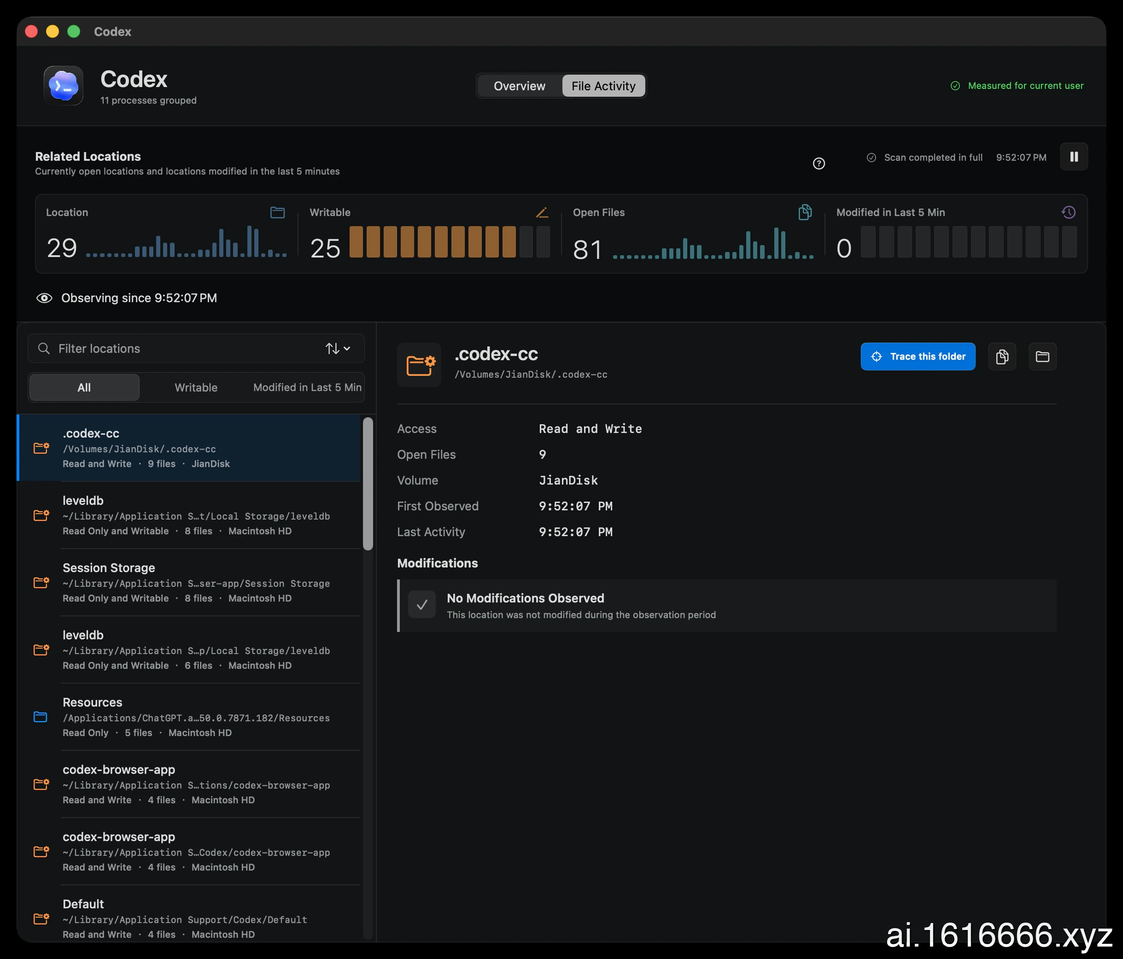Copy the .codex-cc folder path

(1002, 357)
